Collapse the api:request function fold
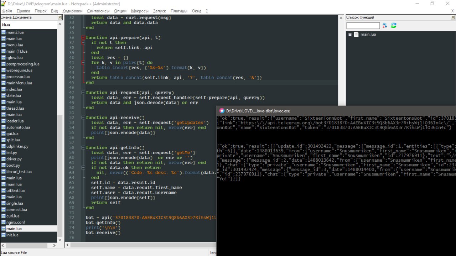This screenshot has width=456, height=256. (83, 93)
